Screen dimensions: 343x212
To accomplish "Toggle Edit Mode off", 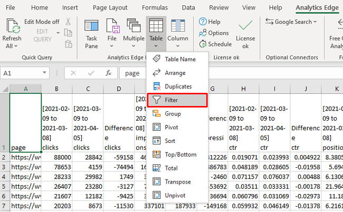I will (42, 22).
